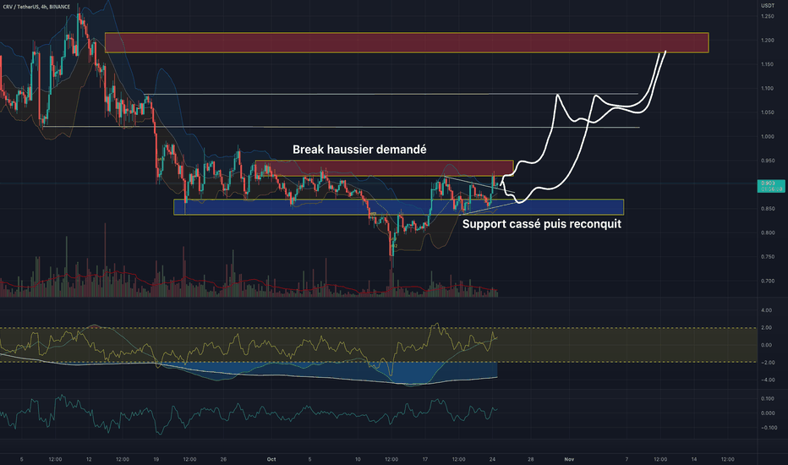Click the 1.200 price axis label

[x=768, y=41]
